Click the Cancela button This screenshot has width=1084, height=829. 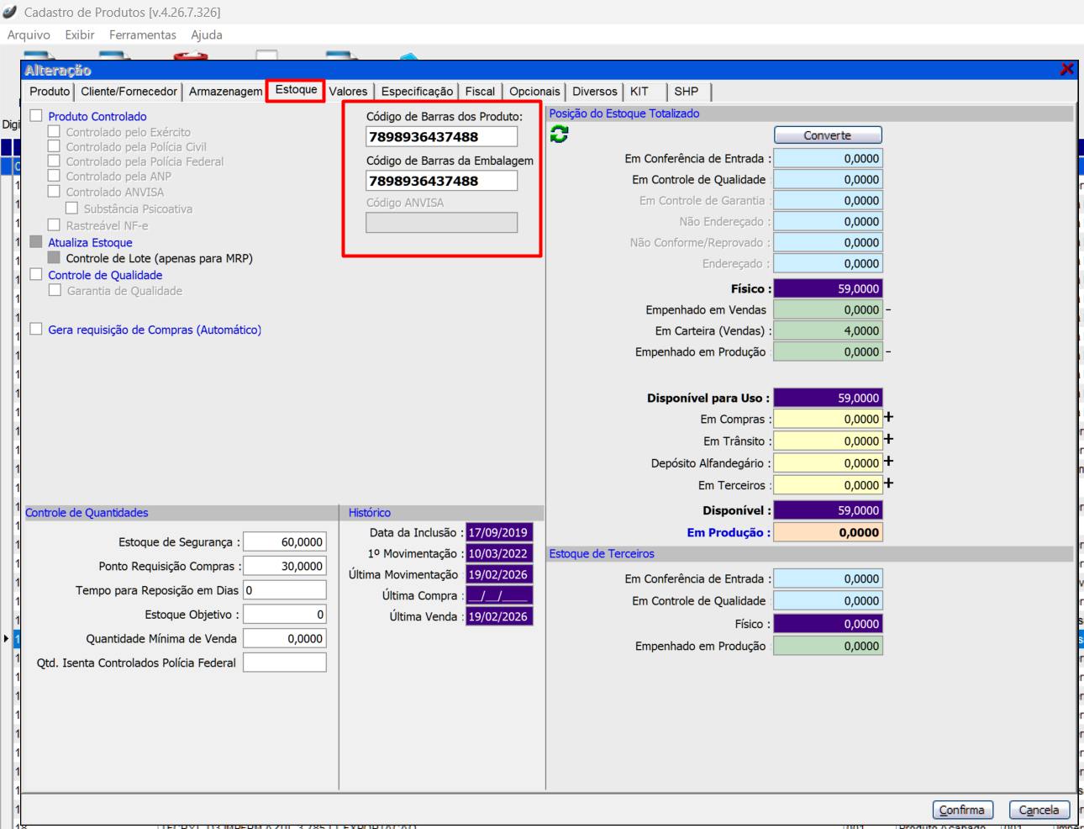(x=1039, y=810)
